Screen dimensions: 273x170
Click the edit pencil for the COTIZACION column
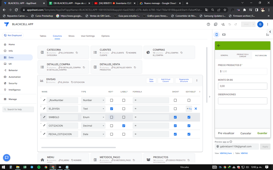pos(44,125)
